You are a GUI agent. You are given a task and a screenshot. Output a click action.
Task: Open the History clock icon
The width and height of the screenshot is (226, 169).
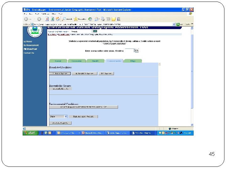(x=90, y=19)
